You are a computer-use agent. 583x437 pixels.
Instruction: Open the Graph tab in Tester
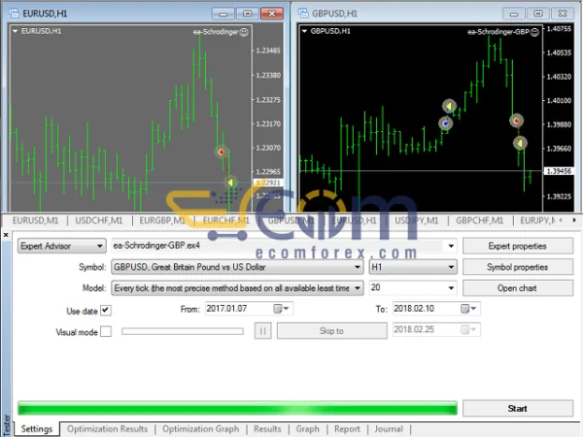pyautogui.click(x=307, y=429)
